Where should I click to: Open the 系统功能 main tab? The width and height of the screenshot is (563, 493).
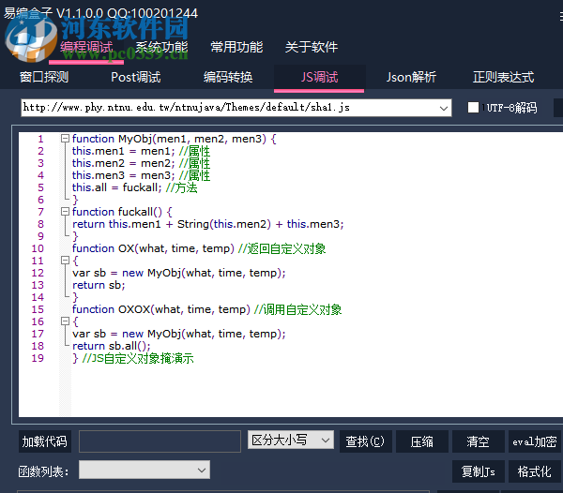161,47
